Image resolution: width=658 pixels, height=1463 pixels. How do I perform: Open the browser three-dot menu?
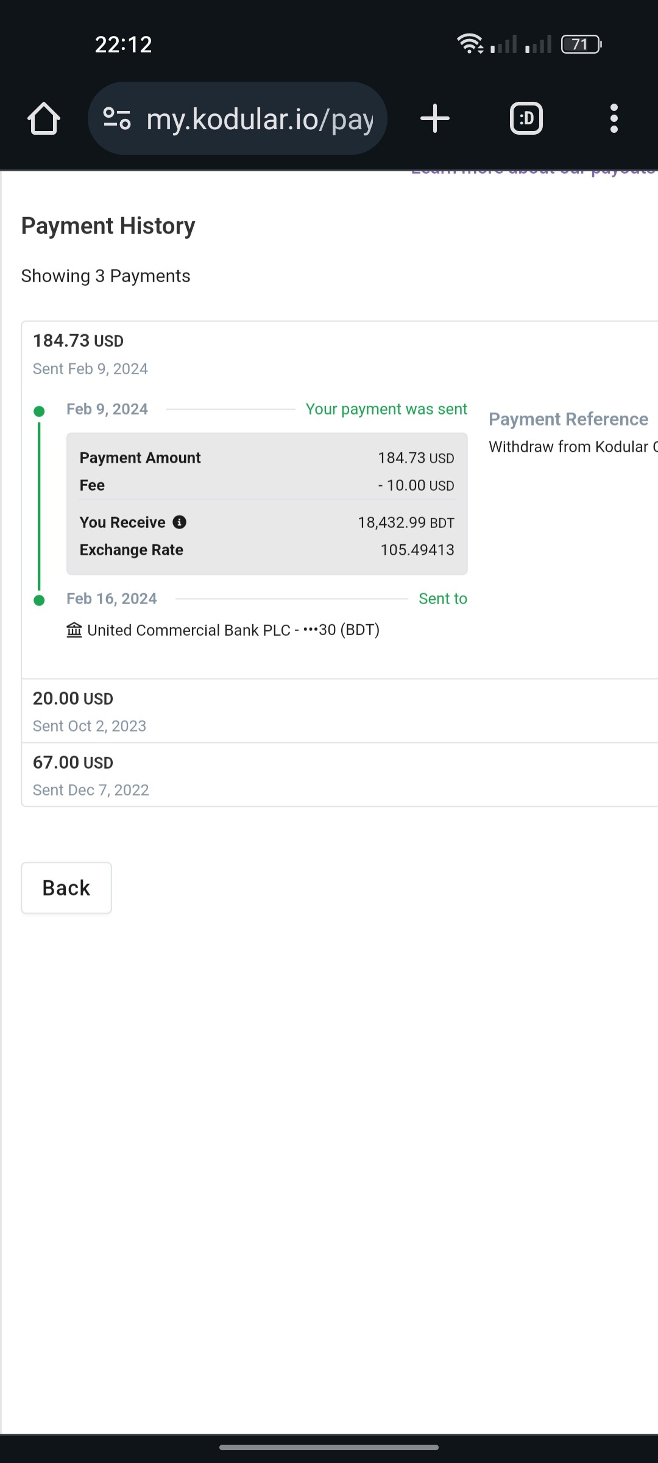coord(614,118)
